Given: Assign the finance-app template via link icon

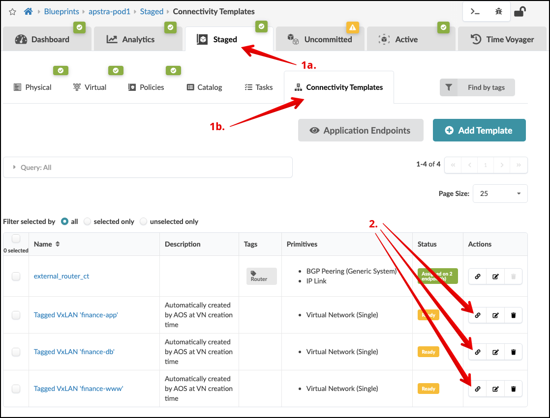Looking at the screenshot, I should pyautogui.click(x=477, y=315).
